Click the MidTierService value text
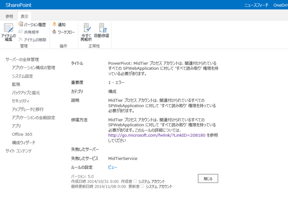The height and width of the screenshot is (202, 288). point(123,159)
